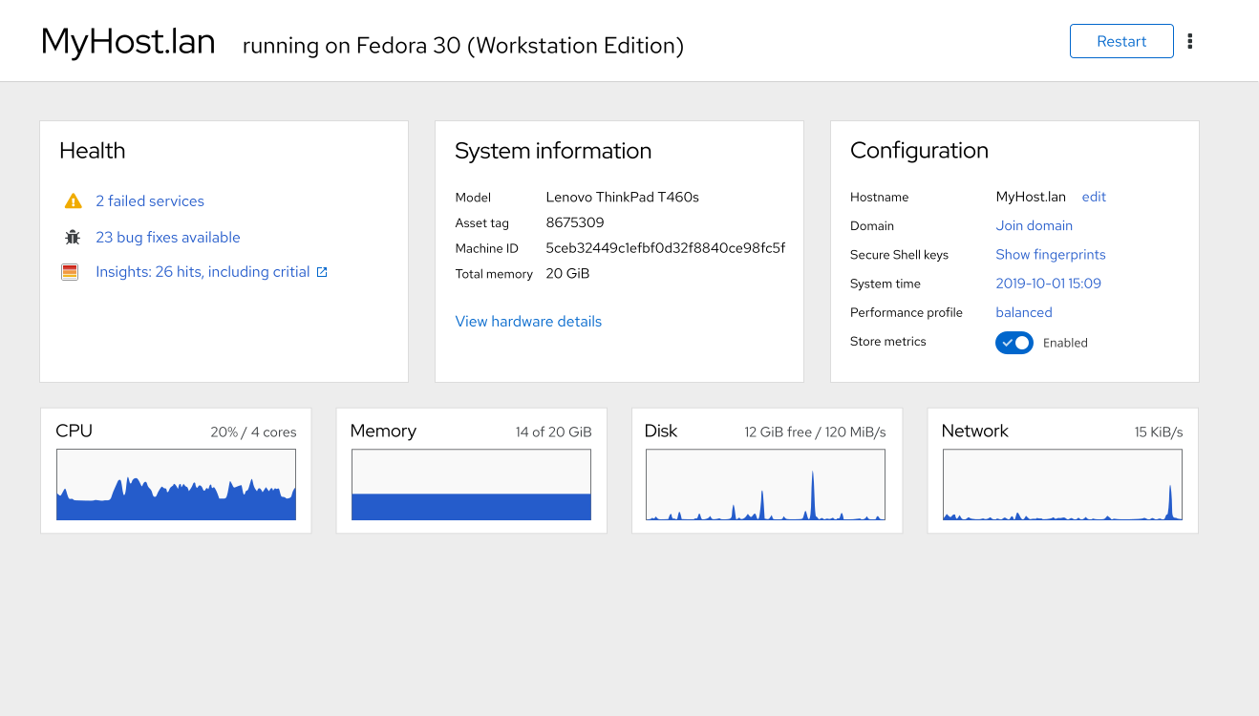Viewport: 1259px width, 716px height.
Task: Open the CPU usage graph
Action: [176, 485]
